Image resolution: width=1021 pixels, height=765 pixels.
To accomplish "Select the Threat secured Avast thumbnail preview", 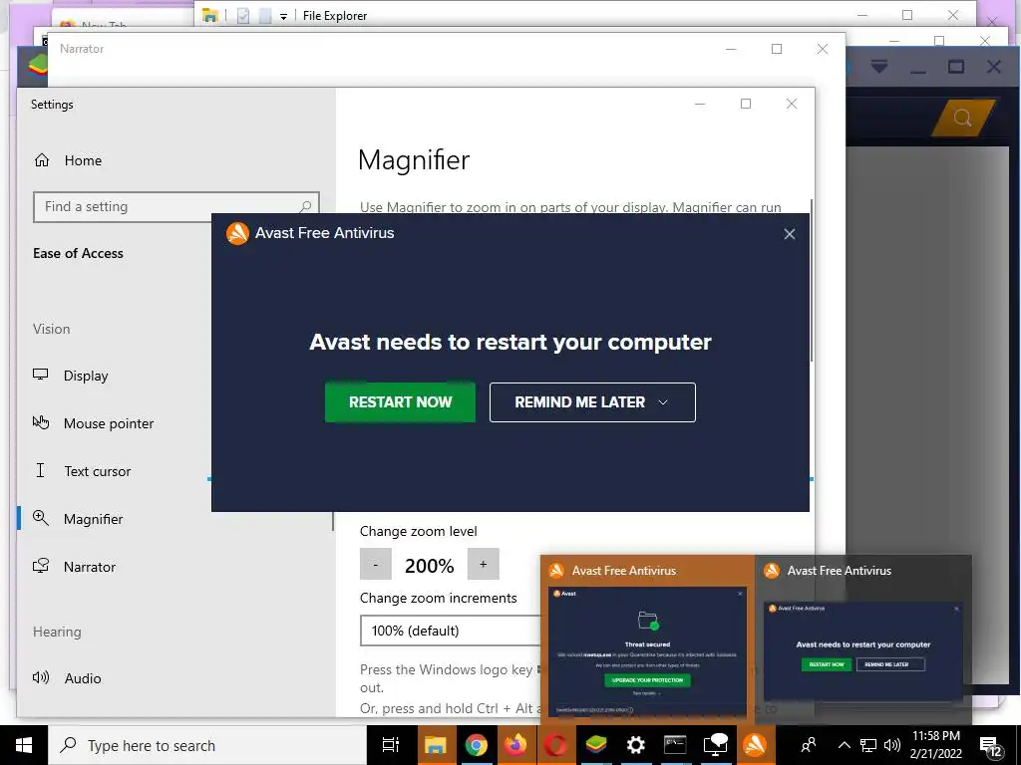I will click(647, 640).
